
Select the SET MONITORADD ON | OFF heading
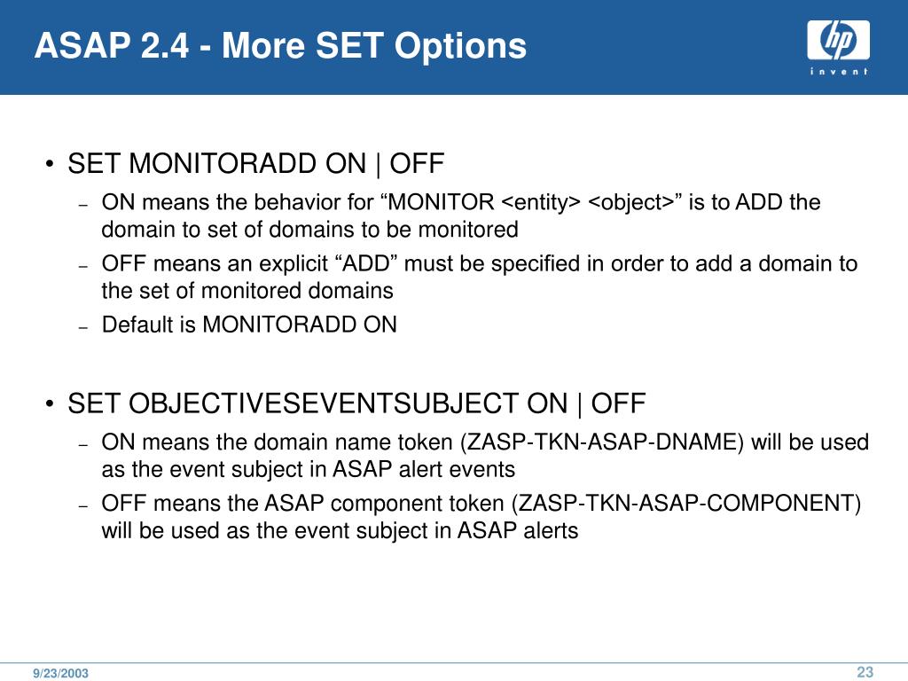tap(255, 163)
